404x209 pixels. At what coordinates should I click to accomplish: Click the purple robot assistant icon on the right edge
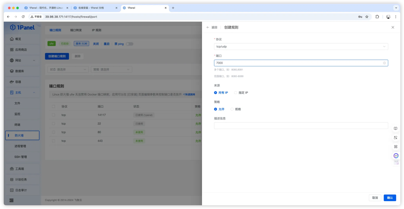pos(396,156)
